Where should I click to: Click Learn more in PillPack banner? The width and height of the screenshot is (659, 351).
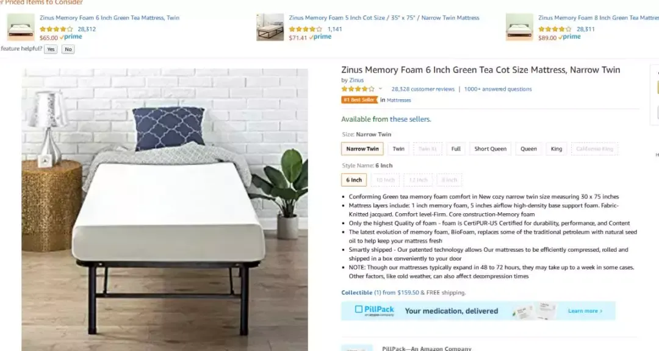click(585, 311)
